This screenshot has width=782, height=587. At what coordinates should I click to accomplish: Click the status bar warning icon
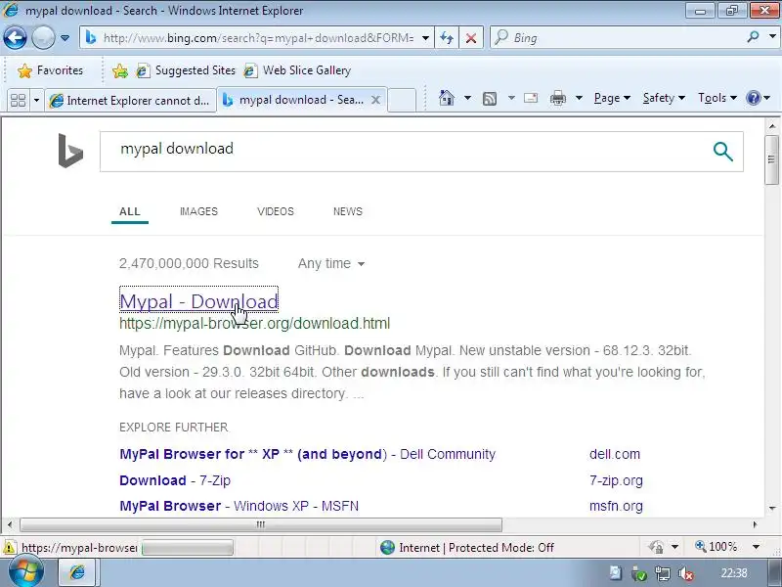[x=9, y=548]
